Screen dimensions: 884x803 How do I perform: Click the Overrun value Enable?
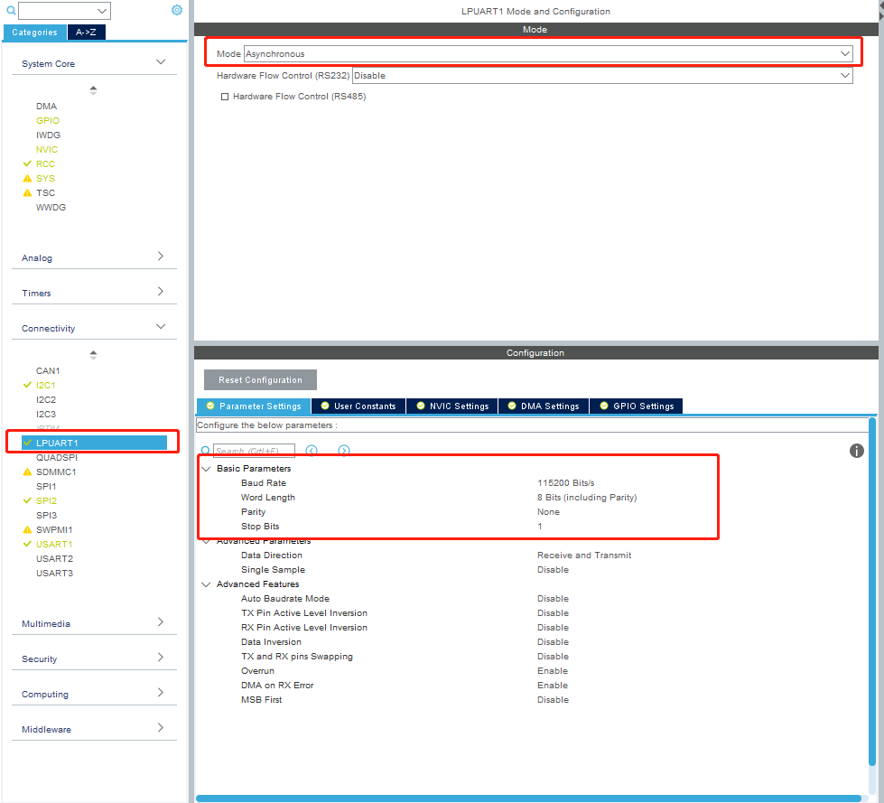coord(553,671)
